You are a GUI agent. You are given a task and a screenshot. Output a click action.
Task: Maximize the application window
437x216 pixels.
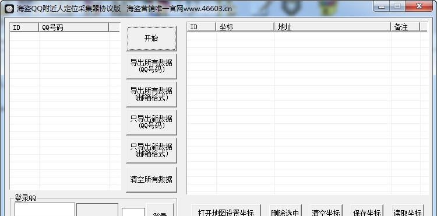397,6
